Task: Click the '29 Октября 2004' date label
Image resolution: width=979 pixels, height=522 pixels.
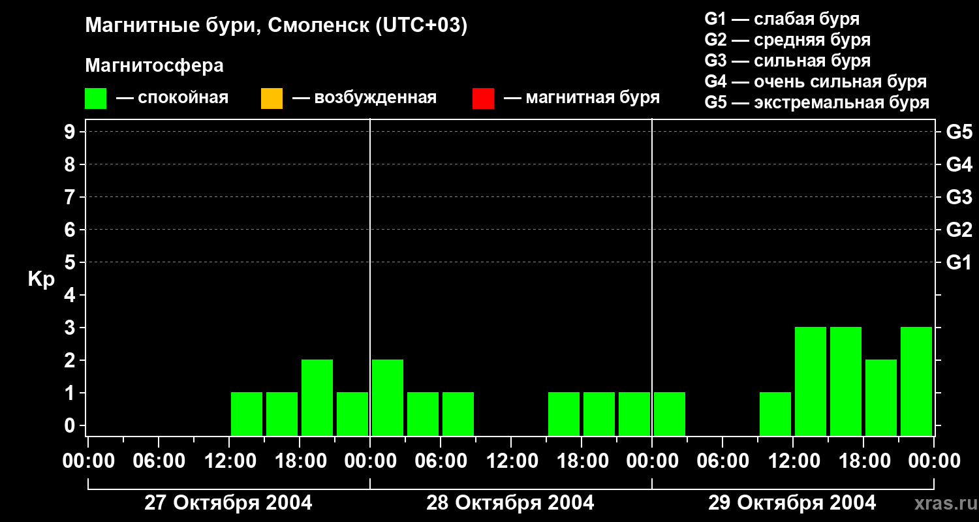Action: point(792,503)
